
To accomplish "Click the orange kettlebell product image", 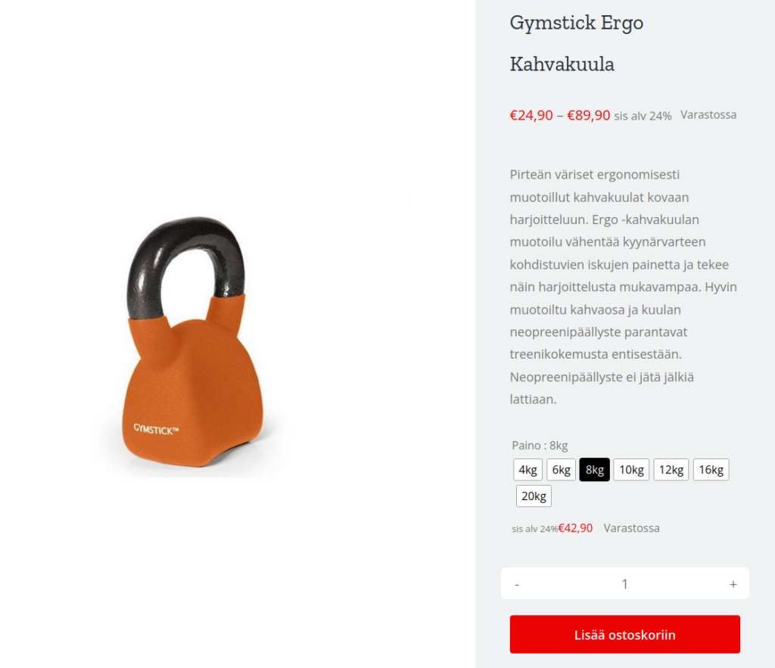I will pyautogui.click(x=193, y=341).
